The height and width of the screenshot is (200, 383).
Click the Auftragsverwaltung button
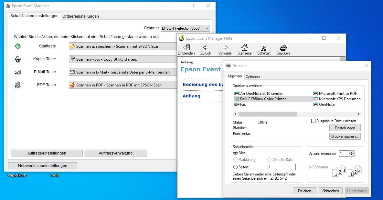click(x=116, y=153)
